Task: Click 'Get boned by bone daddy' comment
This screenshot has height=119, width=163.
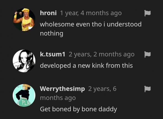Action: tap(79, 109)
